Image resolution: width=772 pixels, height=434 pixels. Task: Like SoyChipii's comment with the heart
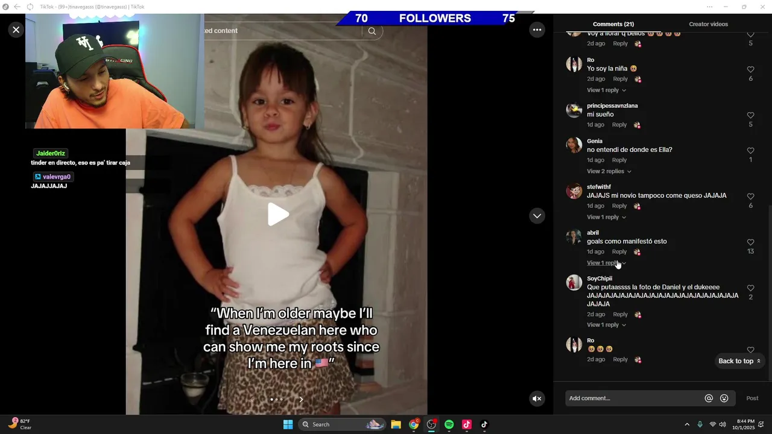(x=750, y=288)
